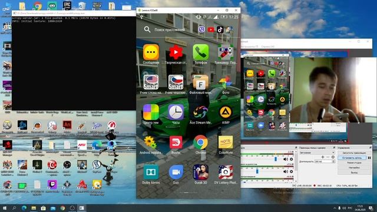Click the Studio Mode button in OBS
Image resolution: width=377 pixels, height=212 pixels.
tap(354, 163)
